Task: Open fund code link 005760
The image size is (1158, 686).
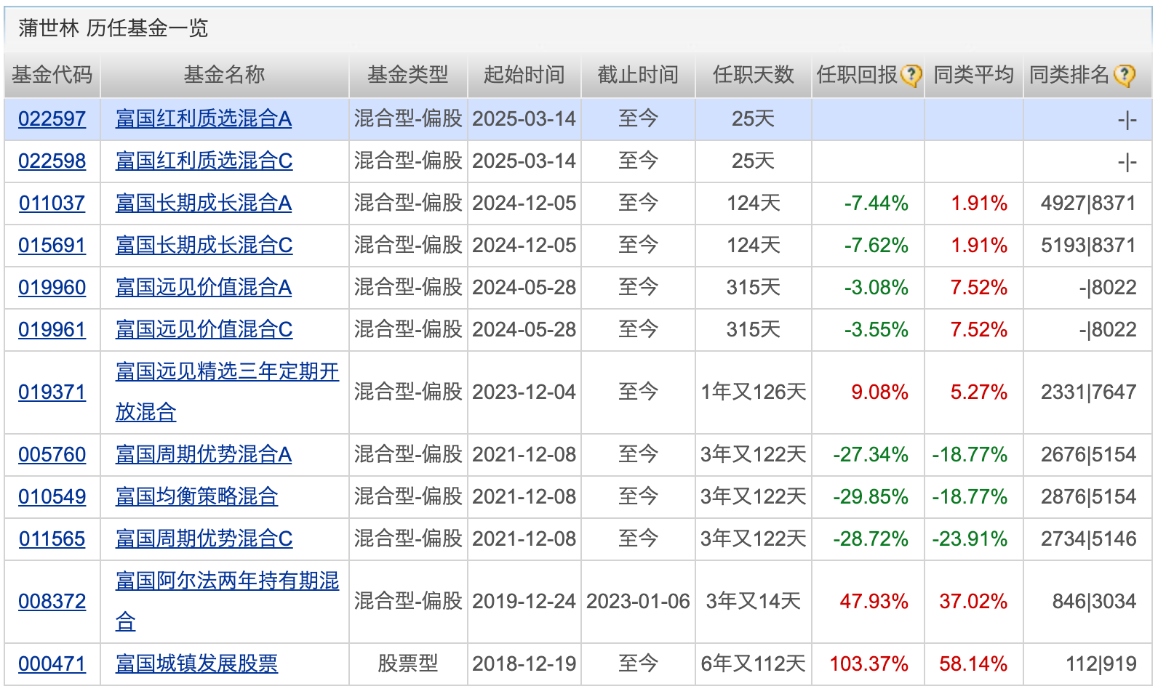Action: coord(52,455)
